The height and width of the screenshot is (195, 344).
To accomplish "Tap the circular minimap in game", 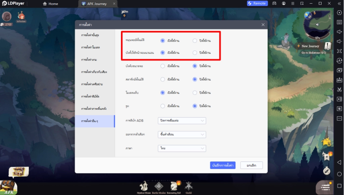I will click(x=317, y=25).
